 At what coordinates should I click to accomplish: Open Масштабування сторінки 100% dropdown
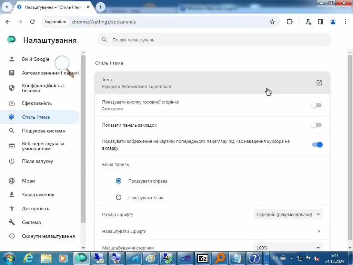[x=288, y=248]
